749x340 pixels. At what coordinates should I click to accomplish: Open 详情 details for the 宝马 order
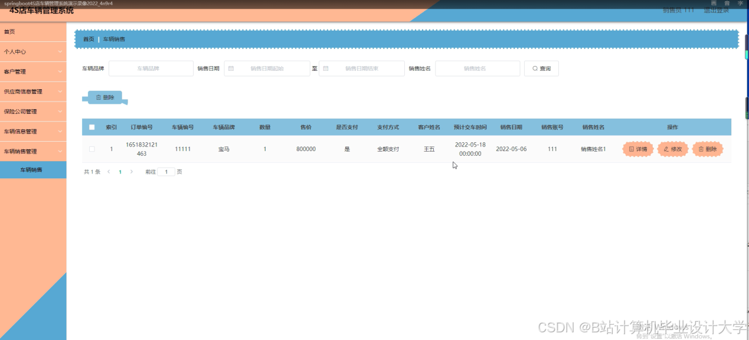(638, 149)
